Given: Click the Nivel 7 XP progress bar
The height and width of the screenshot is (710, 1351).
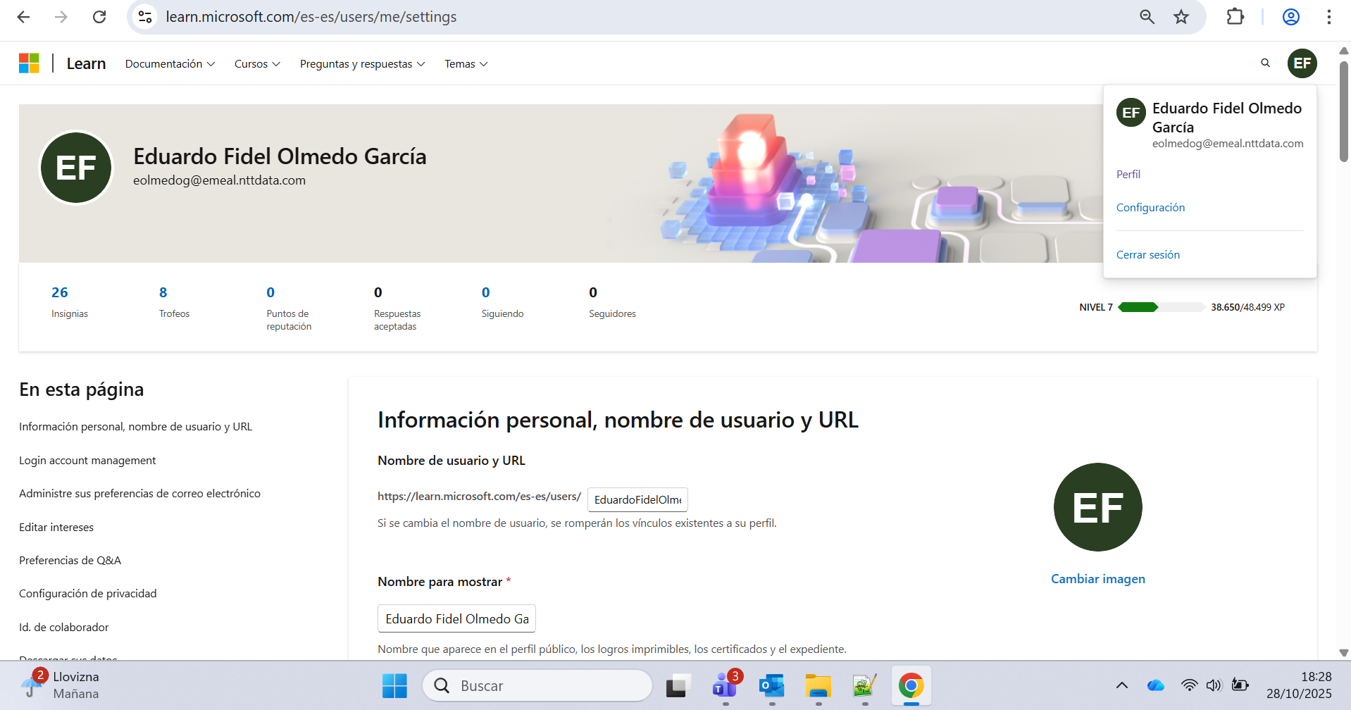Looking at the screenshot, I should point(1162,307).
